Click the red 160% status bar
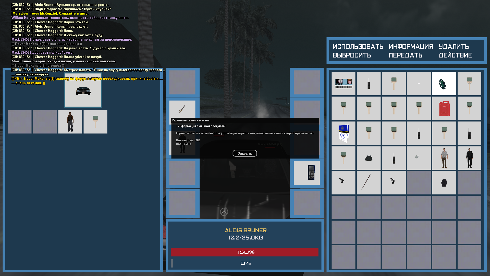Screen dimensions: 490x276 coord(244,252)
